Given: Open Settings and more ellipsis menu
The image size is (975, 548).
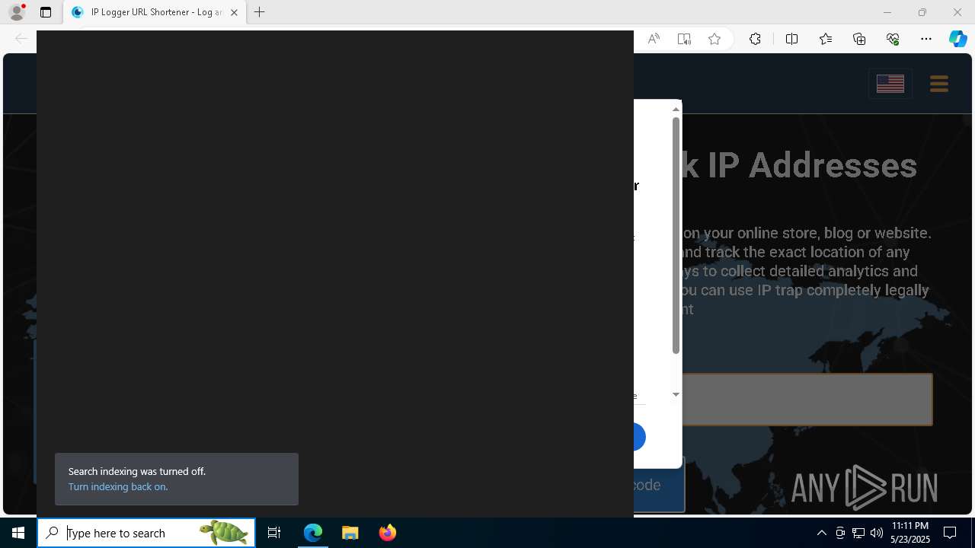Looking at the screenshot, I should (926, 39).
